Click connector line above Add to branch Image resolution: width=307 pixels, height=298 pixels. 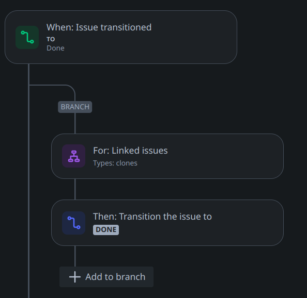coord(75,256)
